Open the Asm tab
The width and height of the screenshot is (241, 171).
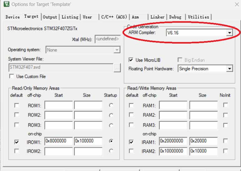[x=135, y=17]
